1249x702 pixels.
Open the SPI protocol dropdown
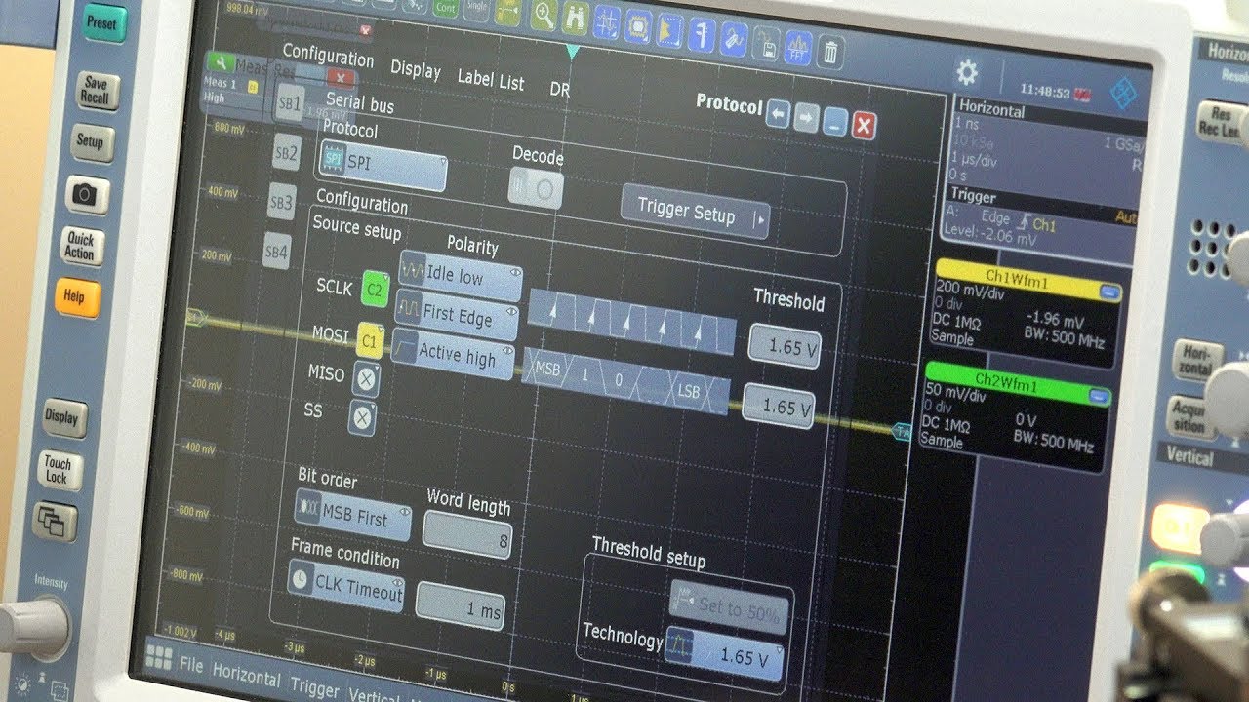pos(383,165)
